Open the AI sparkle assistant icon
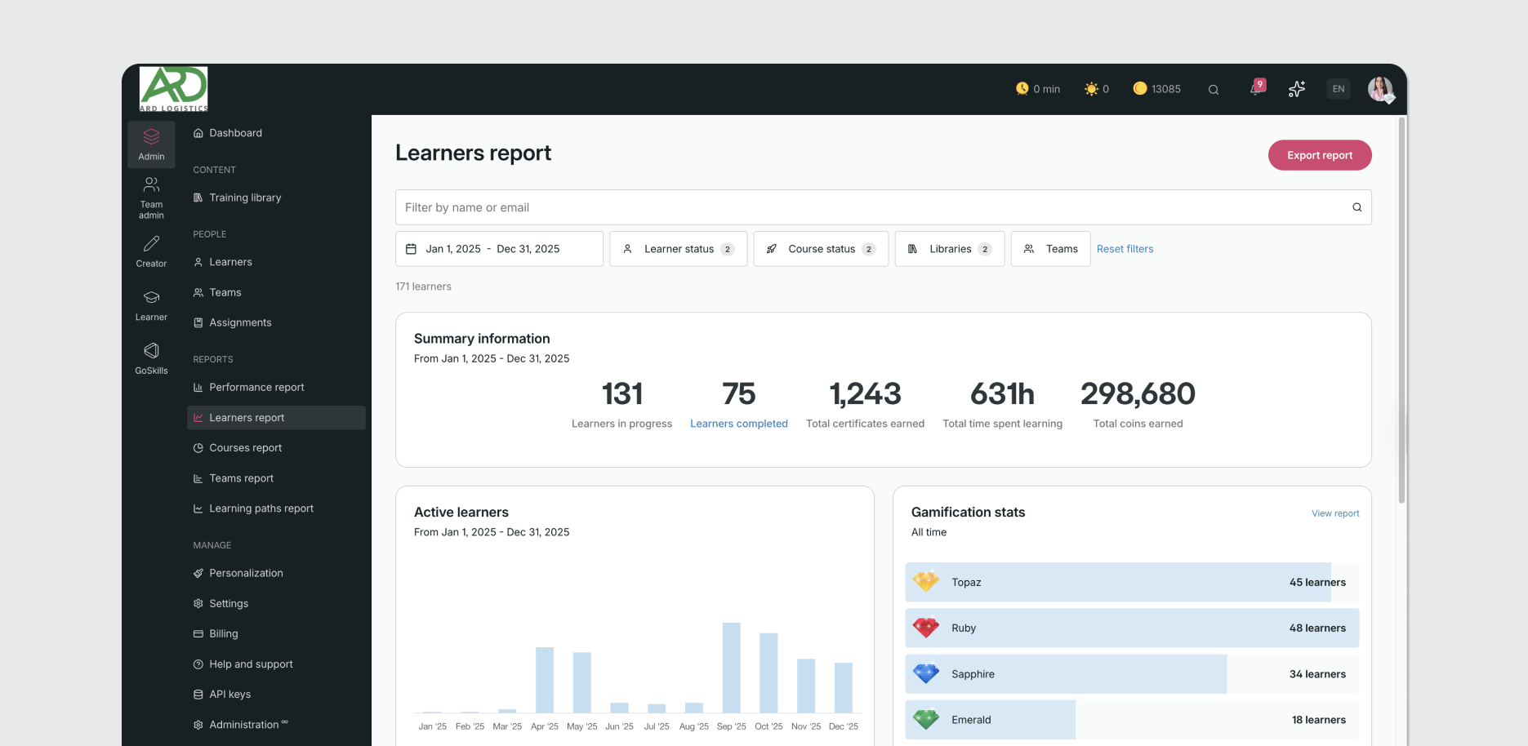This screenshot has width=1528, height=746. tap(1297, 89)
